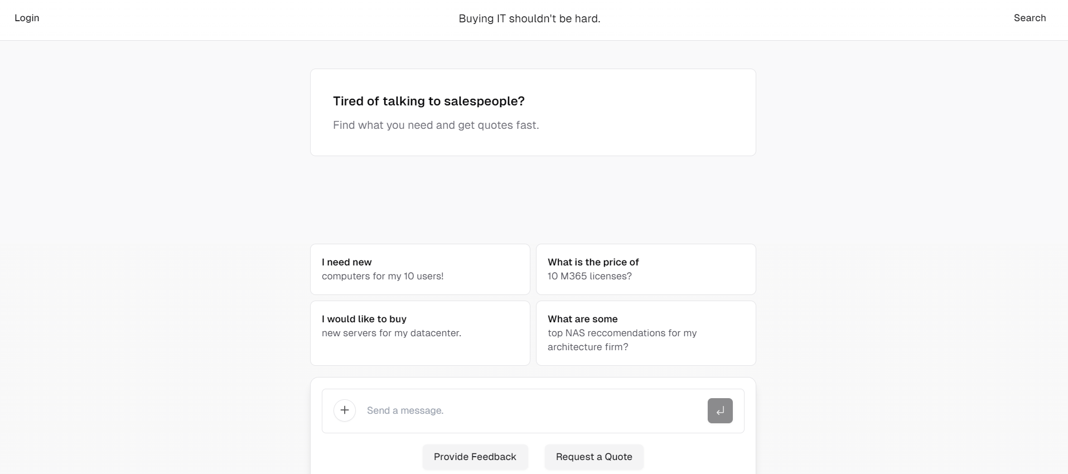Click the Provide Feedback button
This screenshot has height=474, width=1068.
pyautogui.click(x=475, y=457)
